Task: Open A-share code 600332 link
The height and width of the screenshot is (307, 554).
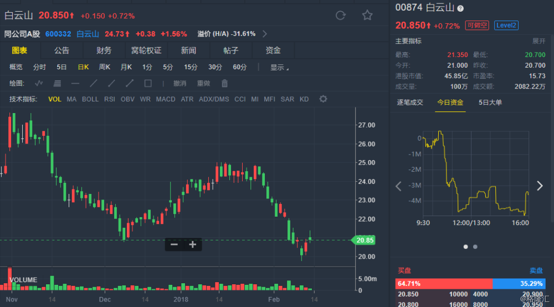Action: pos(58,34)
